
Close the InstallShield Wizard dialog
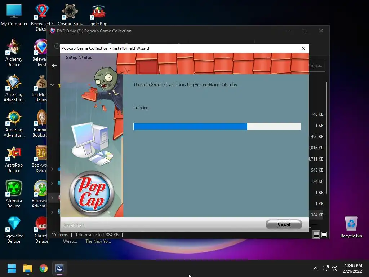tap(303, 48)
